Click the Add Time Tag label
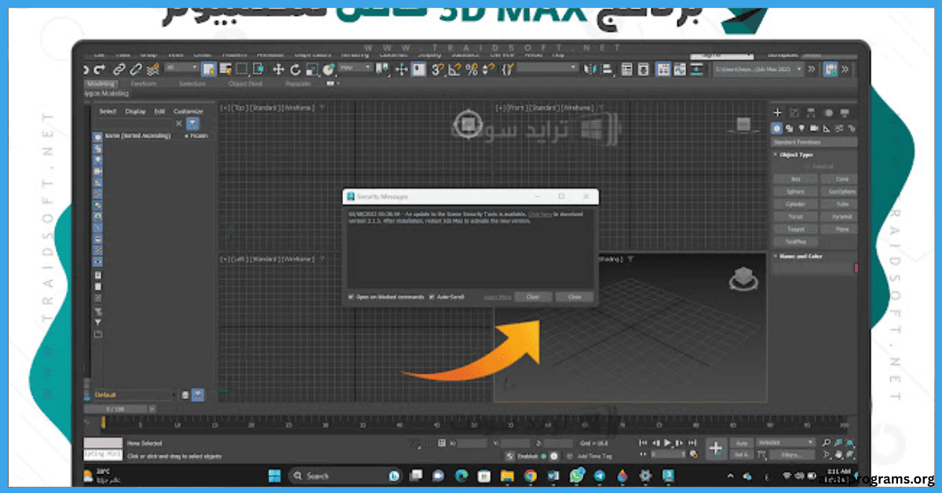942x493 pixels. click(594, 456)
